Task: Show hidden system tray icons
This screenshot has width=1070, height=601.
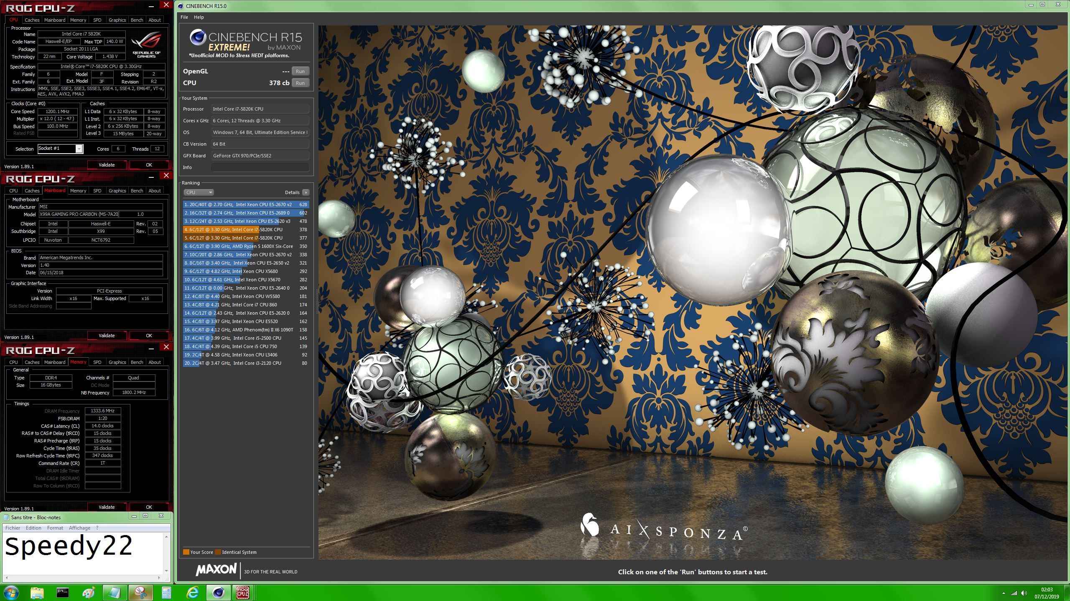Action: coord(1004,593)
